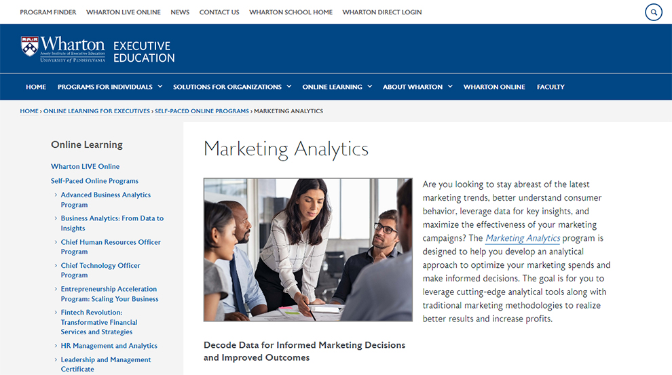Open Advanced Business Analytics Program link
Screen dimensions: 672x375
[x=106, y=199]
